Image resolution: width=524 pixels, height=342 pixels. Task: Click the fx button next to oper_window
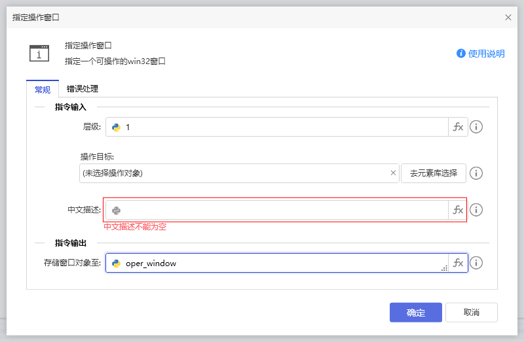pyautogui.click(x=458, y=263)
